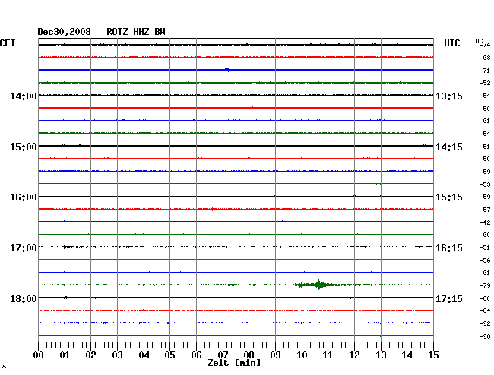Screen dimensions: 494x375
Task: Click minute tick label 12
Action: (x=354, y=355)
